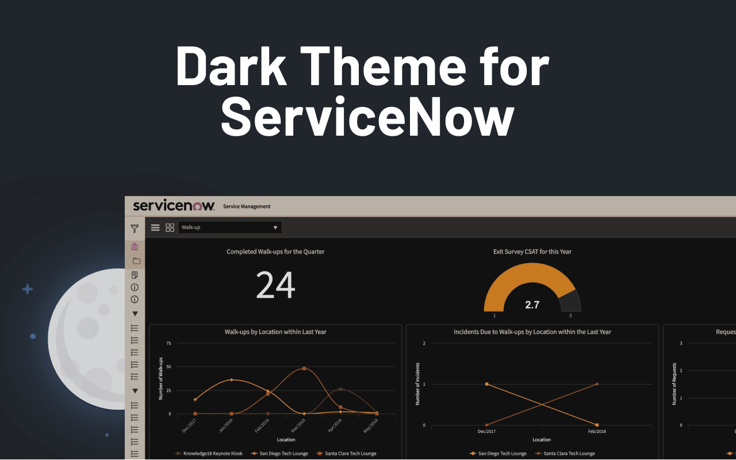Select the 24 completed walk-ups value

275,285
